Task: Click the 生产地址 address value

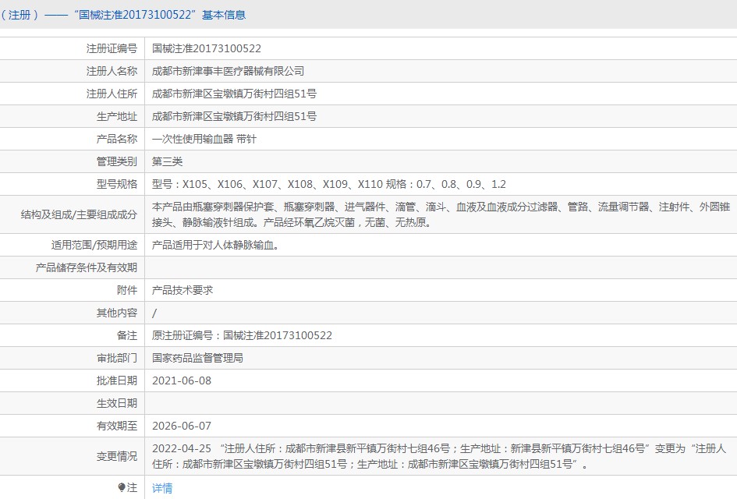Action: tap(234, 116)
